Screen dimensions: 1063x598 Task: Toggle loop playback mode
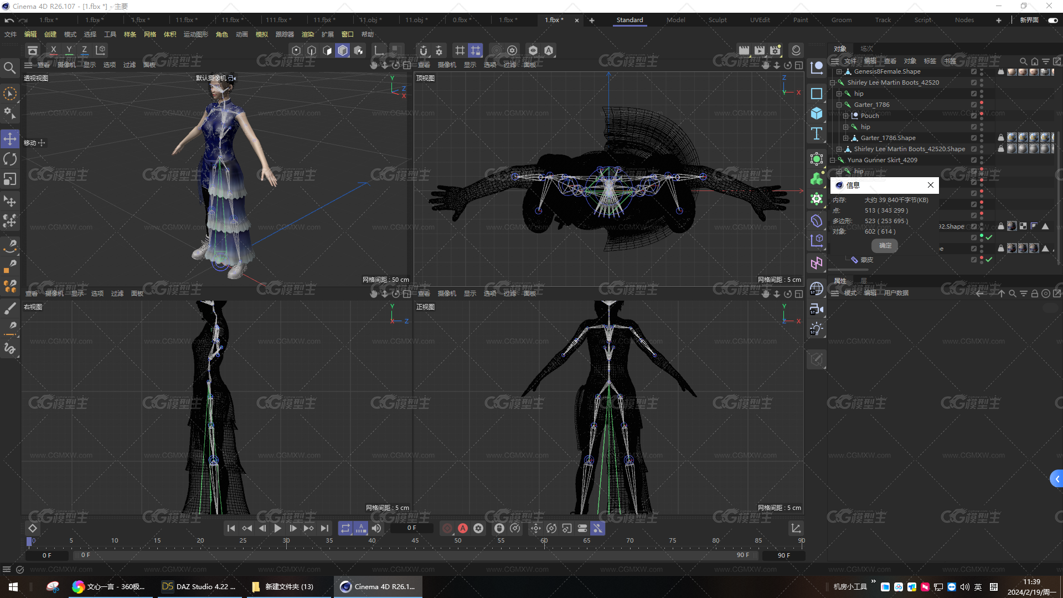coord(345,528)
